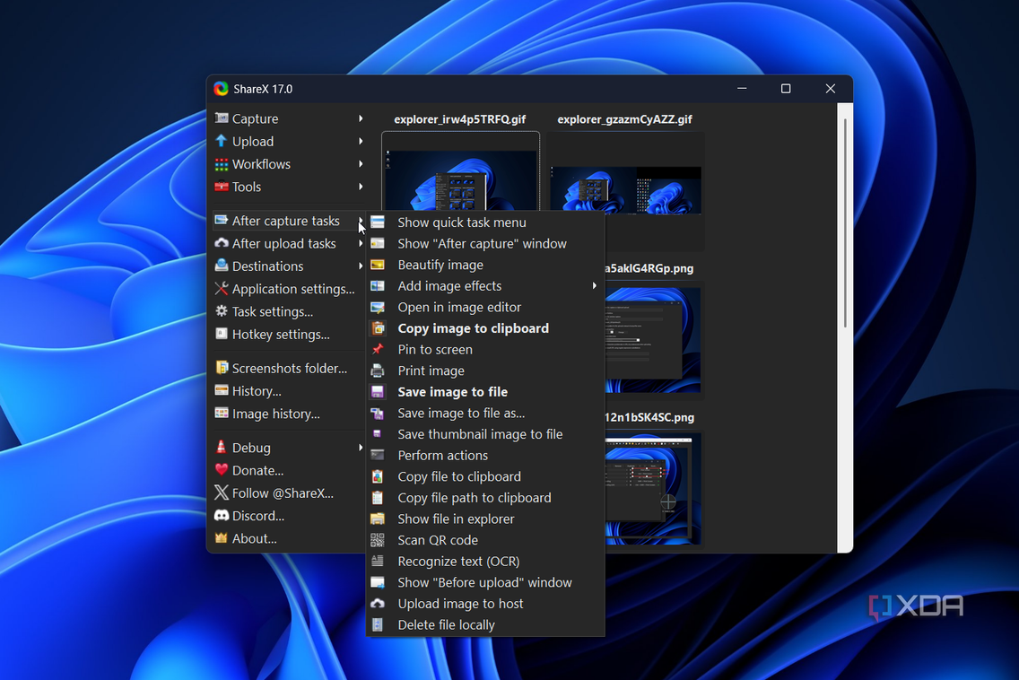This screenshot has height=680, width=1019.
Task: Open the Discord... link
Action: click(289, 516)
